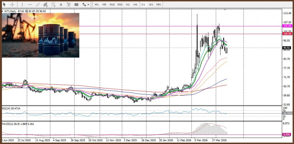Open the arrows objects dropdown
294x144 pixels.
click(85, 5)
